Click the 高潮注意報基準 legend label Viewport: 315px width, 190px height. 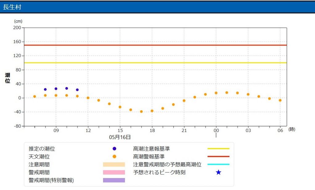(151, 149)
